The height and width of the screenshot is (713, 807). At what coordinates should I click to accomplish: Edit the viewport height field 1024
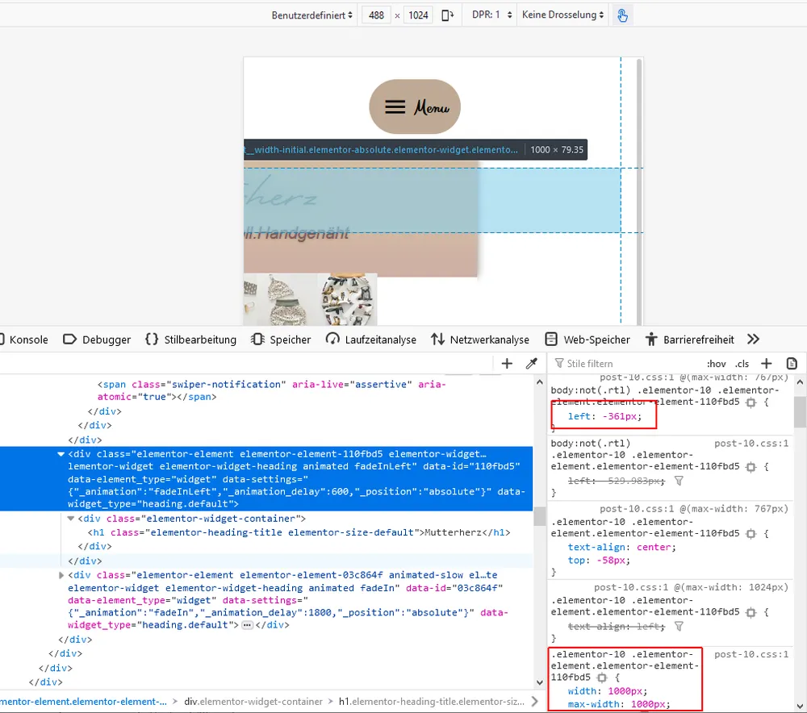[x=418, y=15]
